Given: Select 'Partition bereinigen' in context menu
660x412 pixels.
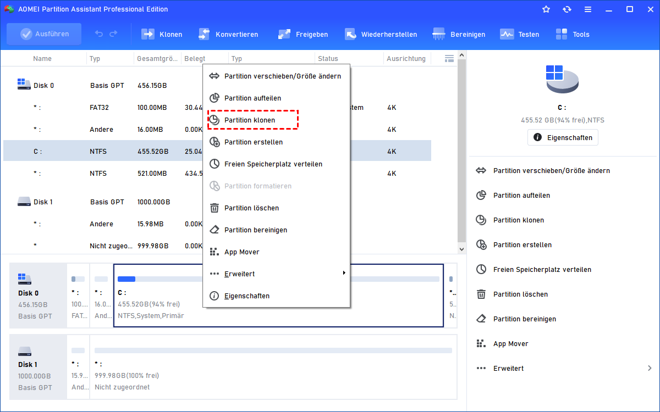Looking at the screenshot, I should click(x=277, y=230).
